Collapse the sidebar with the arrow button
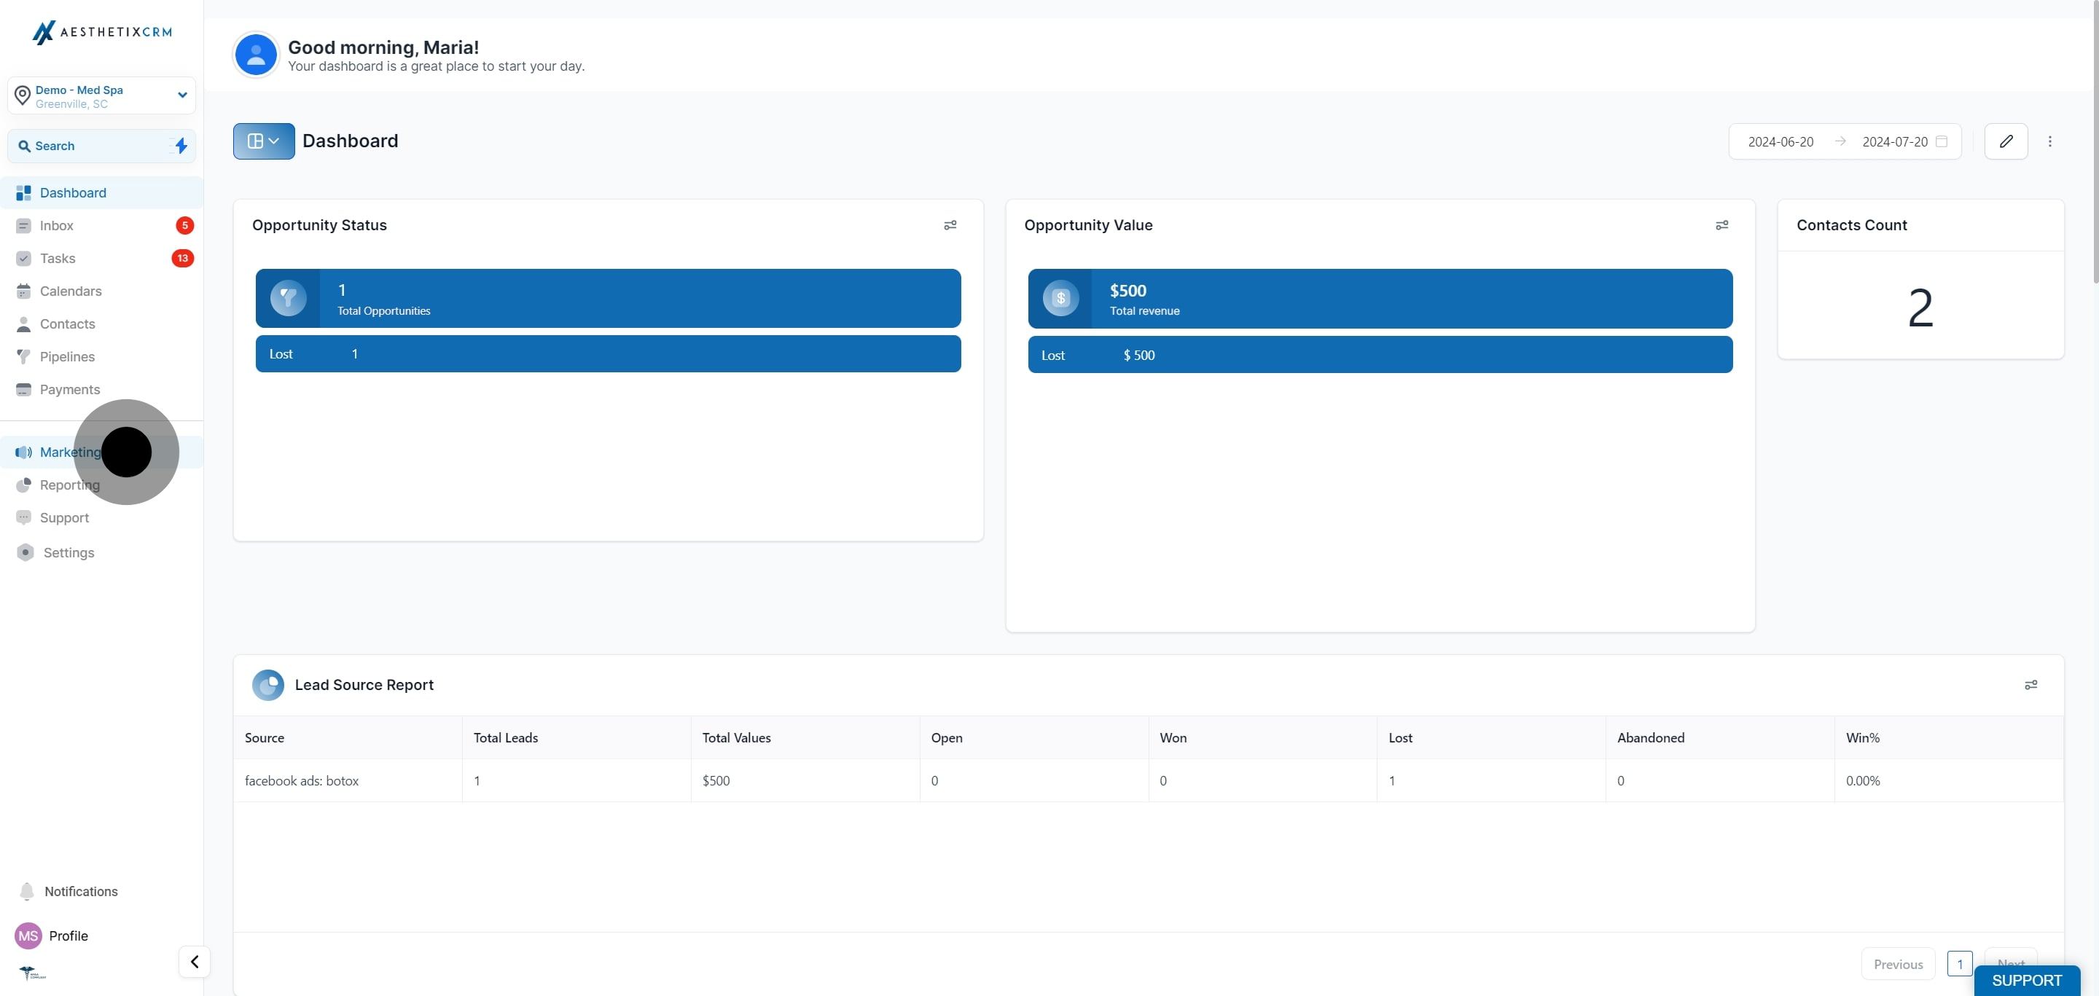2099x996 pixels. (195, 962)
